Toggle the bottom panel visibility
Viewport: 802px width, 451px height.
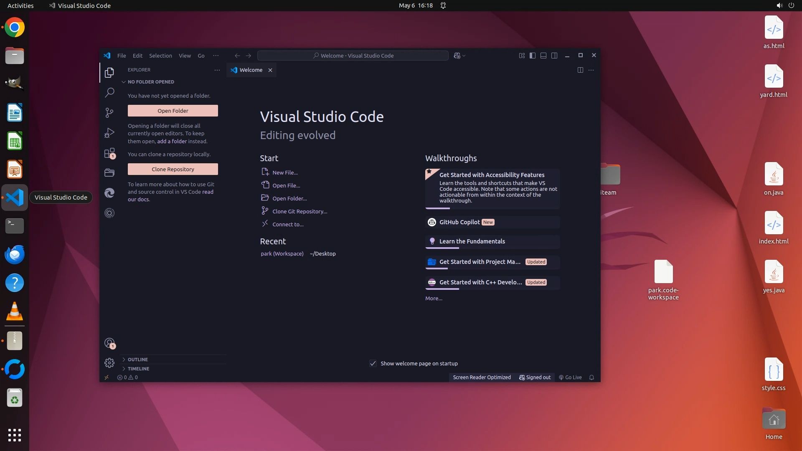(543, 56)
